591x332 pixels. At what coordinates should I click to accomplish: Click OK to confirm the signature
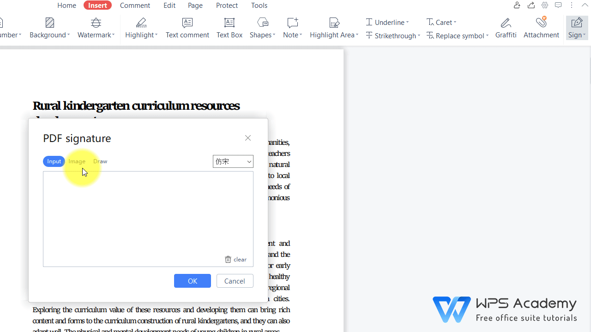pyautogui.click(x=192, y=280)
